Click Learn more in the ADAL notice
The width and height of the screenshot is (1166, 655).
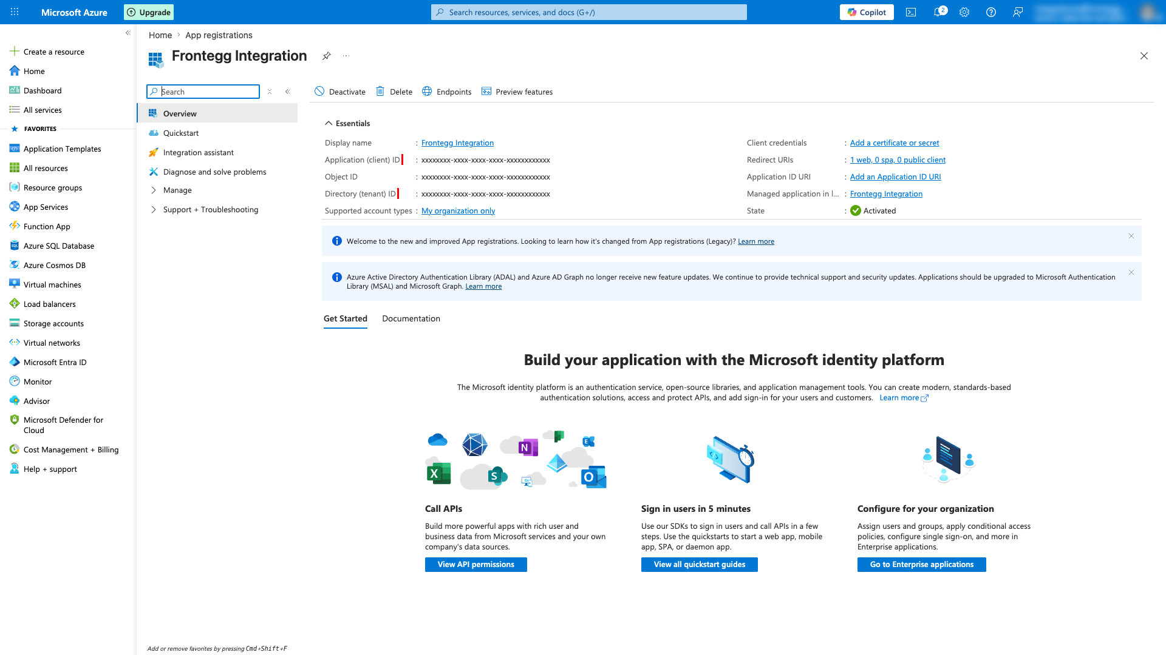[483, 286]
